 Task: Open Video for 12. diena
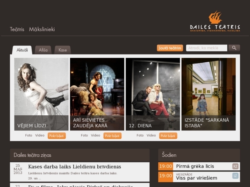pos(151,135)
